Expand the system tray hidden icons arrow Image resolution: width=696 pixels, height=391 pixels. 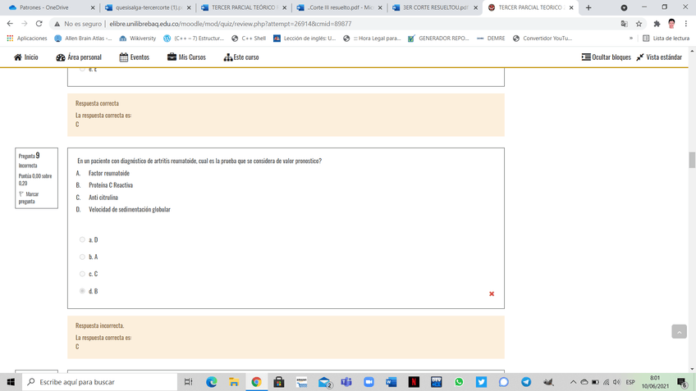573,382
